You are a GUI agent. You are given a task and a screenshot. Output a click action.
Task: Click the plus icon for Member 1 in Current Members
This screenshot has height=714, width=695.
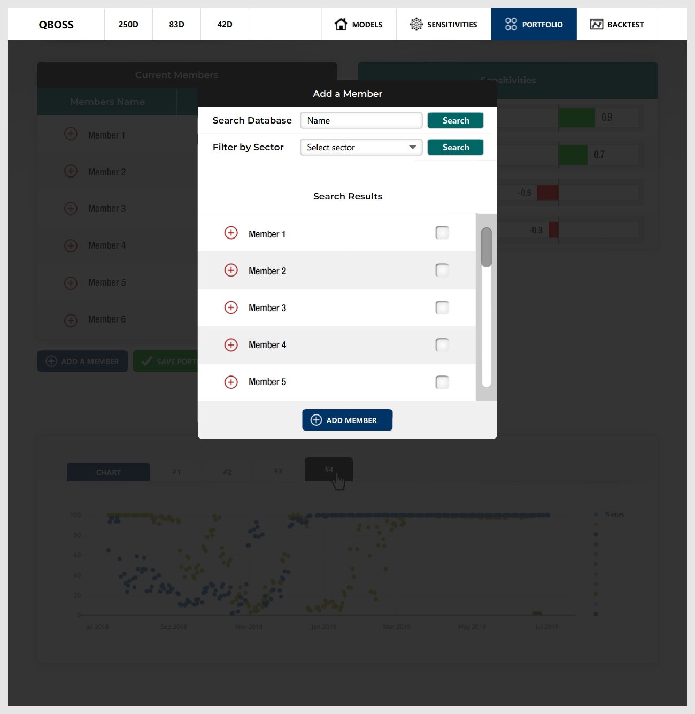(x=71, y=134)
